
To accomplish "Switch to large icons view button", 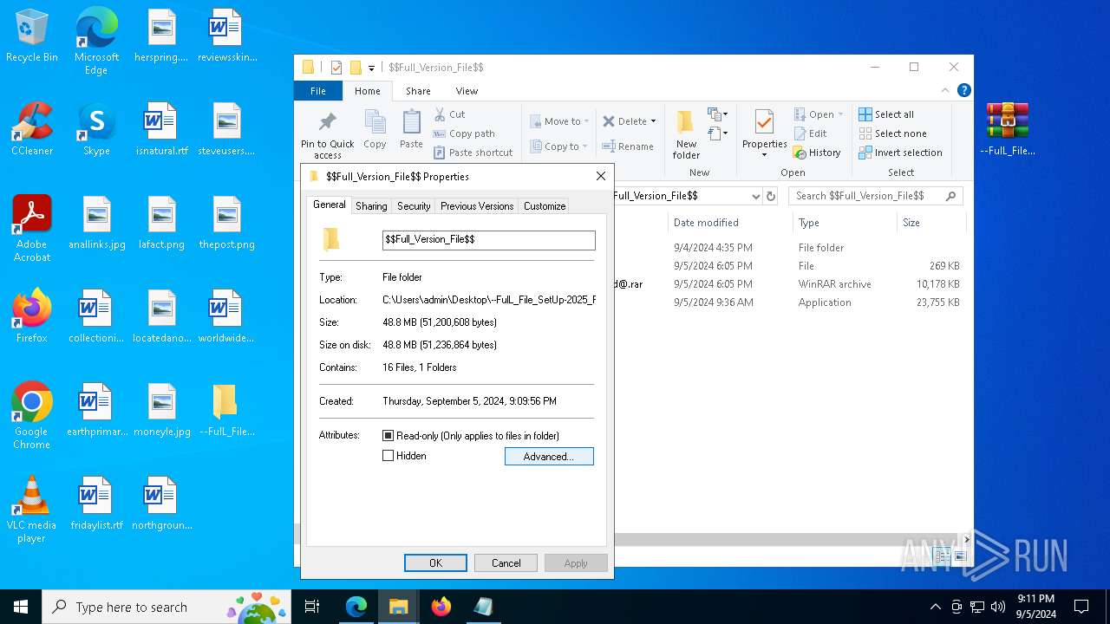I will pos(960,556).
